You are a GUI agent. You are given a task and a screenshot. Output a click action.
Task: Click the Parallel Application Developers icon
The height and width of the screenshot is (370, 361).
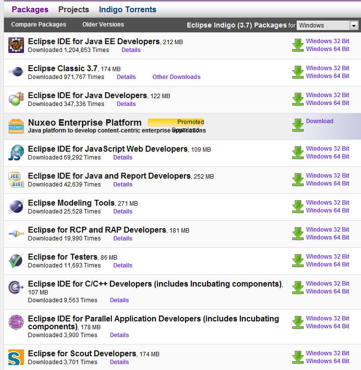click(16, 322)
